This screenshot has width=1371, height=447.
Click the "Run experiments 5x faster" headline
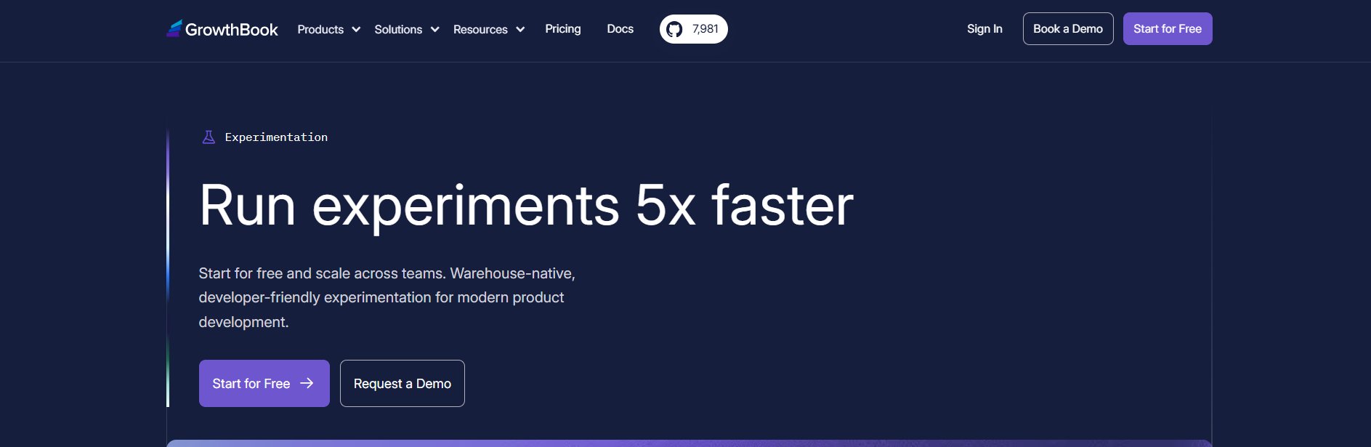pyautogui.click(x=527, y=206)
